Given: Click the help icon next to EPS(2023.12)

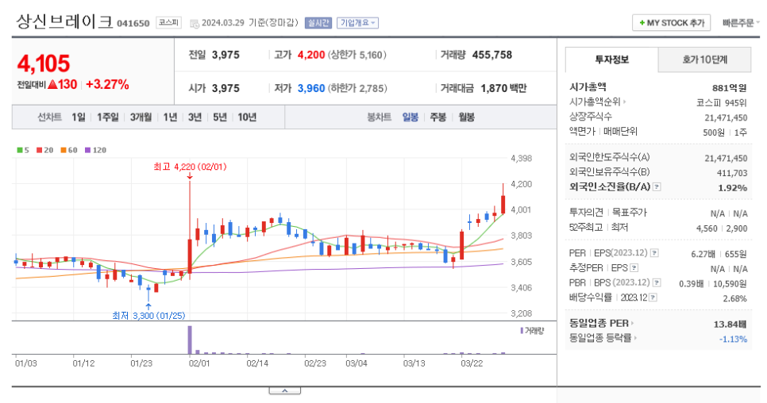Looking at the screenshot, I should [654, 253].
